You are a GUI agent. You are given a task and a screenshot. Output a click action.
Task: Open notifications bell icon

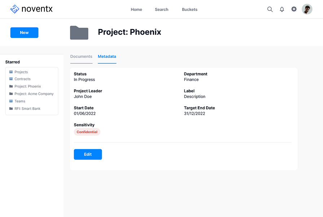[x=282, y=9]
